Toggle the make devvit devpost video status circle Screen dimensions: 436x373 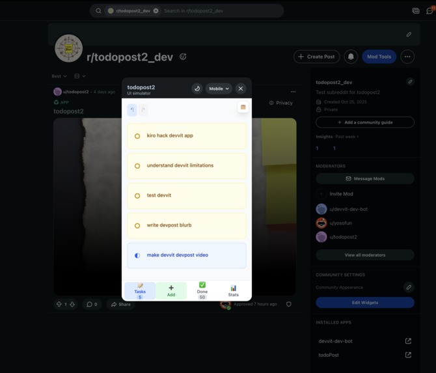(x=137, y=255)
